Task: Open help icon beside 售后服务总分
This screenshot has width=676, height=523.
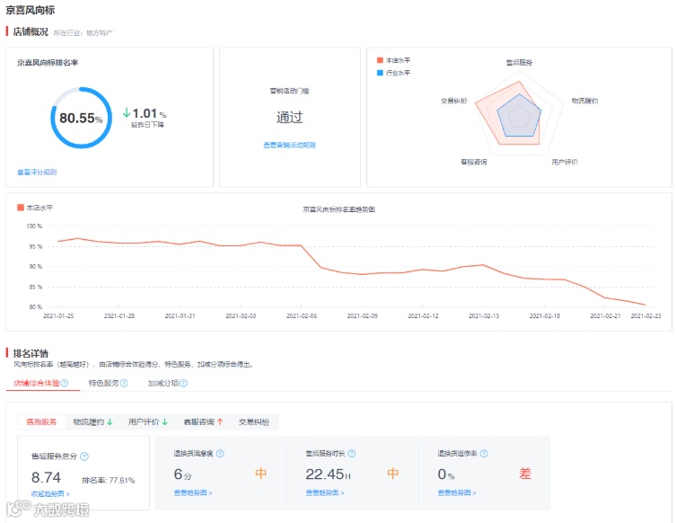Action: 84,457
